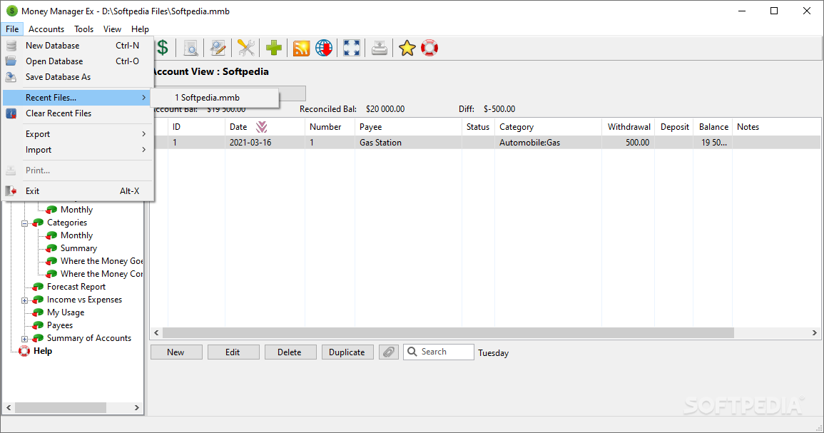Open the File menu

(12, 29)
